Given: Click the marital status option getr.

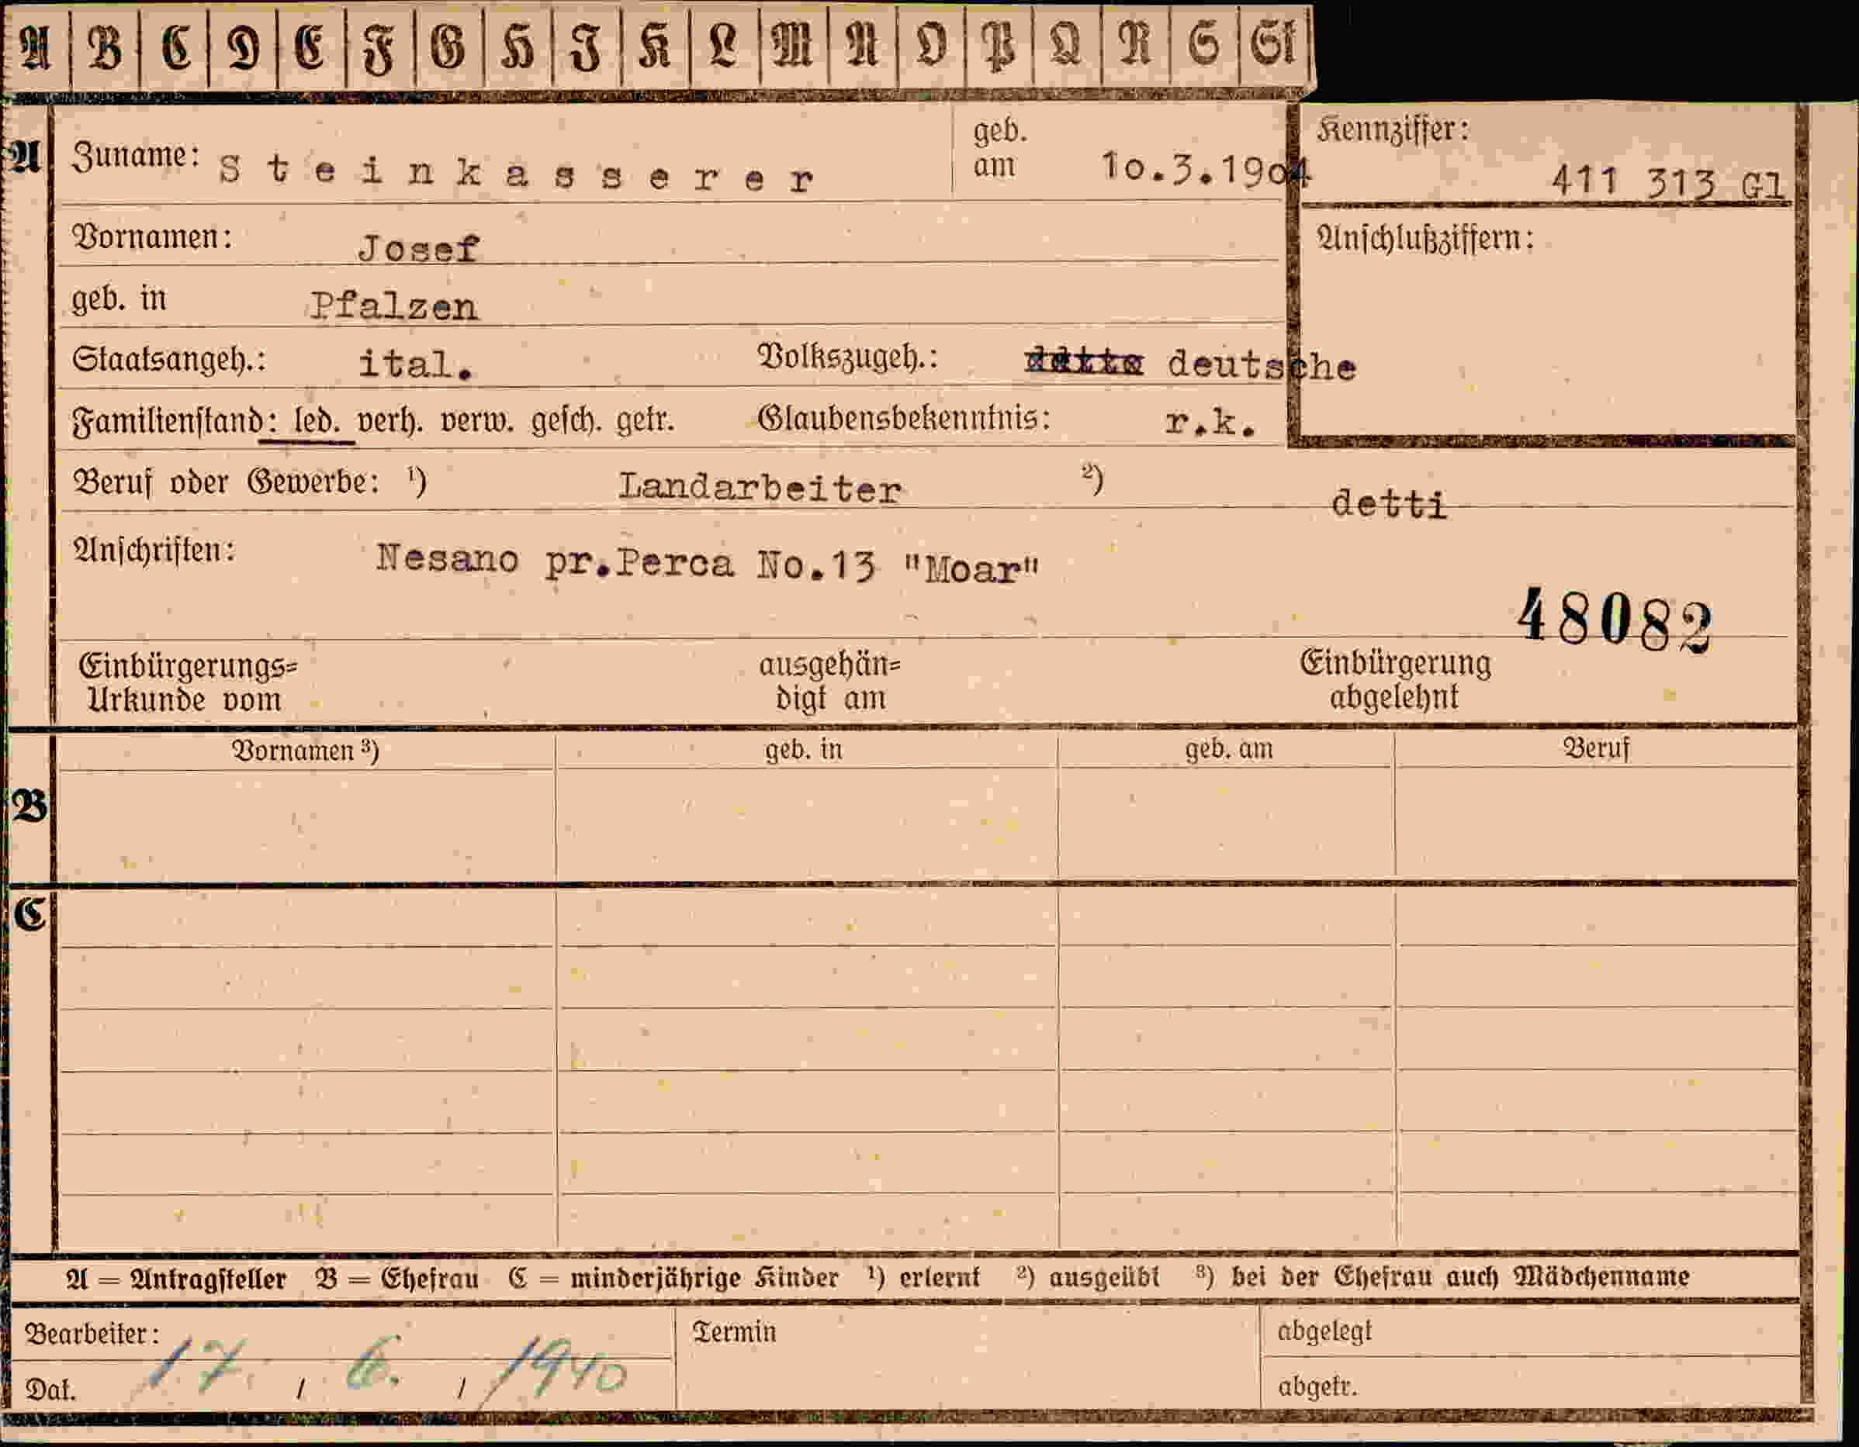Looking at the screenshot, I should (x=646, y=420).
